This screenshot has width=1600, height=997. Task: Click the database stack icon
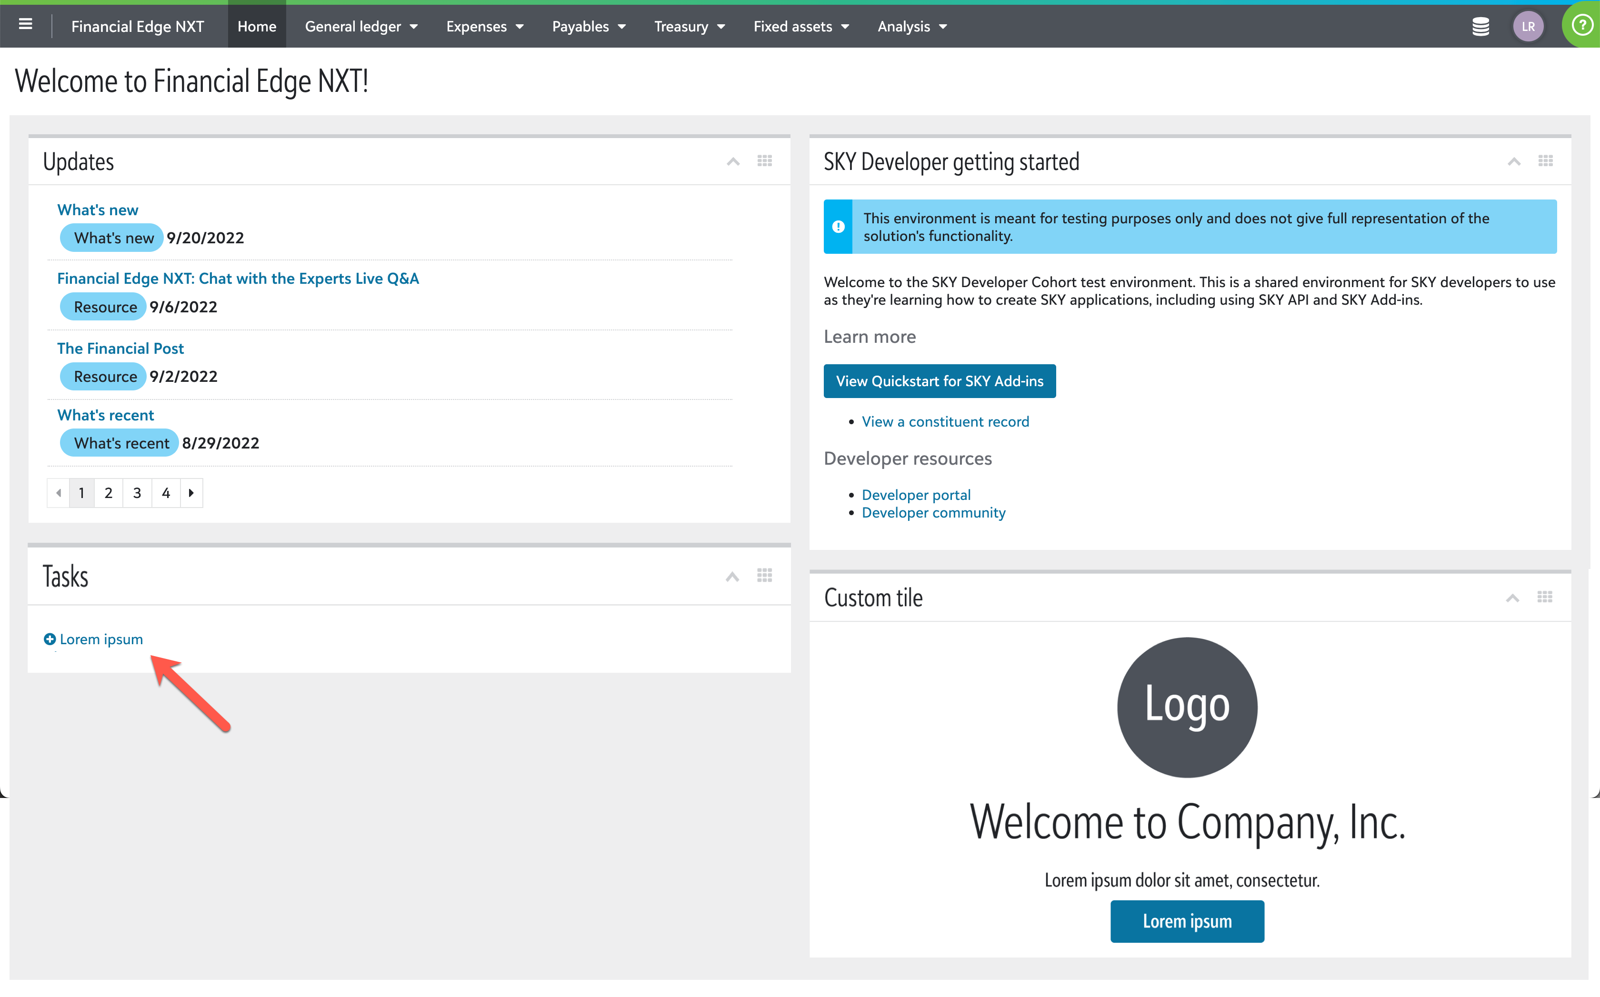pyautogui.click(x=1480, y=26)
